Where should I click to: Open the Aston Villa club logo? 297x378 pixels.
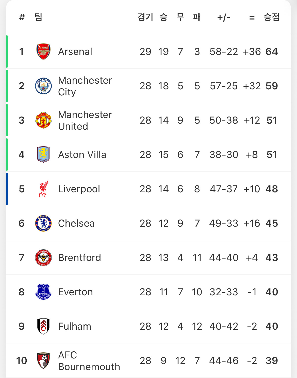click(43, 155)
